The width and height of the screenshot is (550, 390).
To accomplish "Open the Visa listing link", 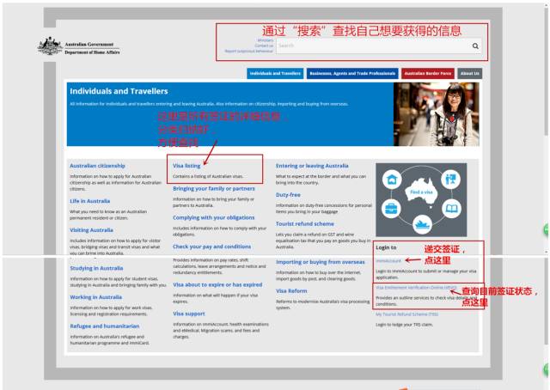I will (186, 166).
